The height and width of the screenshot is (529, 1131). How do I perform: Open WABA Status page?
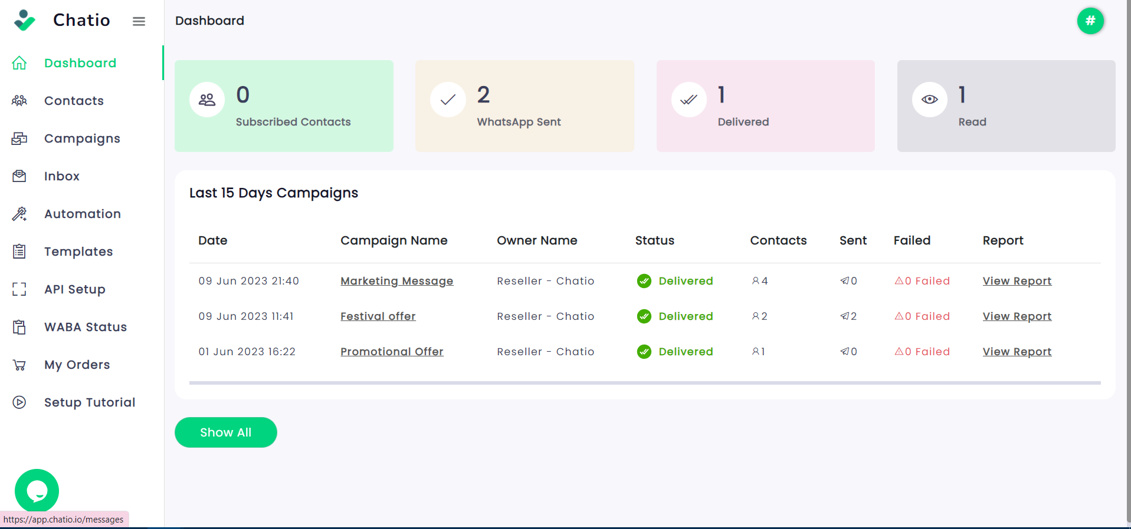[86, 327]
